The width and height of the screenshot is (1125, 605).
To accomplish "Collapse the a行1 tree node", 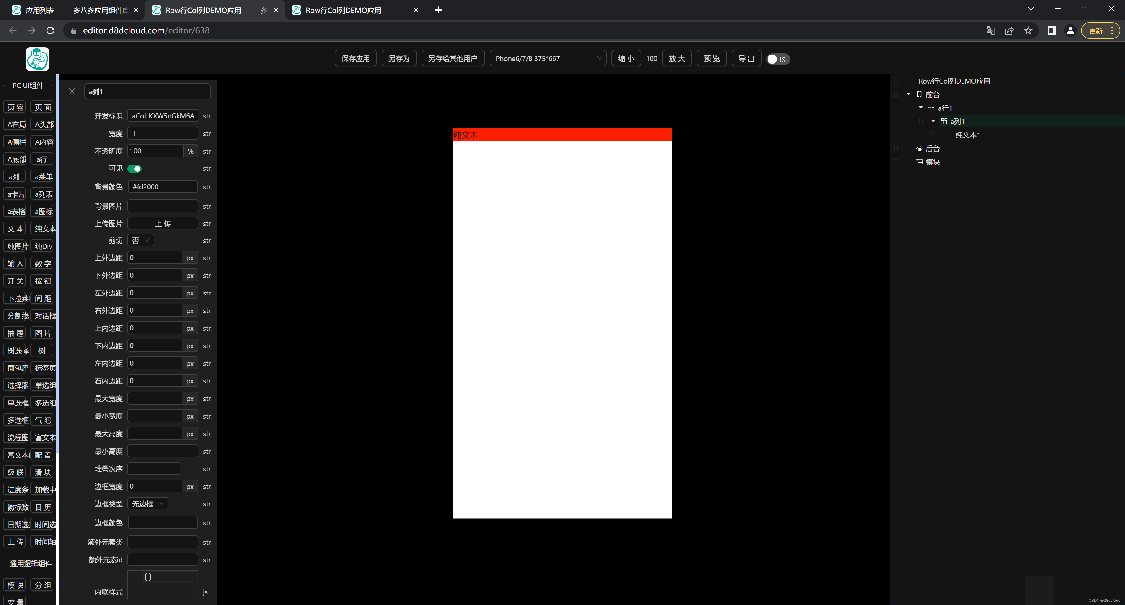I will pos(921,108).
